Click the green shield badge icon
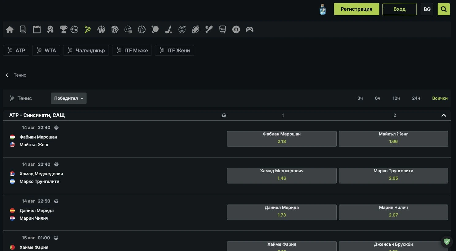This screenshot has height=251, width=456. (x=447, y=241)
